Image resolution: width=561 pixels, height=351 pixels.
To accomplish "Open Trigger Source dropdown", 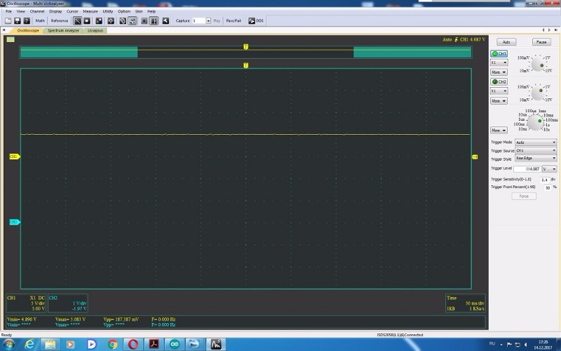I will pyautogui.click(x=536, y=150).
